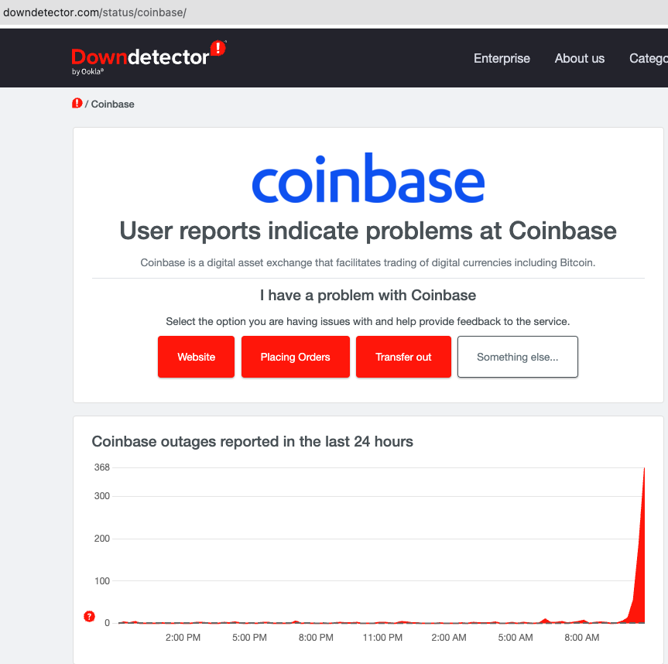Click the 300 y-axis label
Screen dimensions: 668x664
click(102, 496)
